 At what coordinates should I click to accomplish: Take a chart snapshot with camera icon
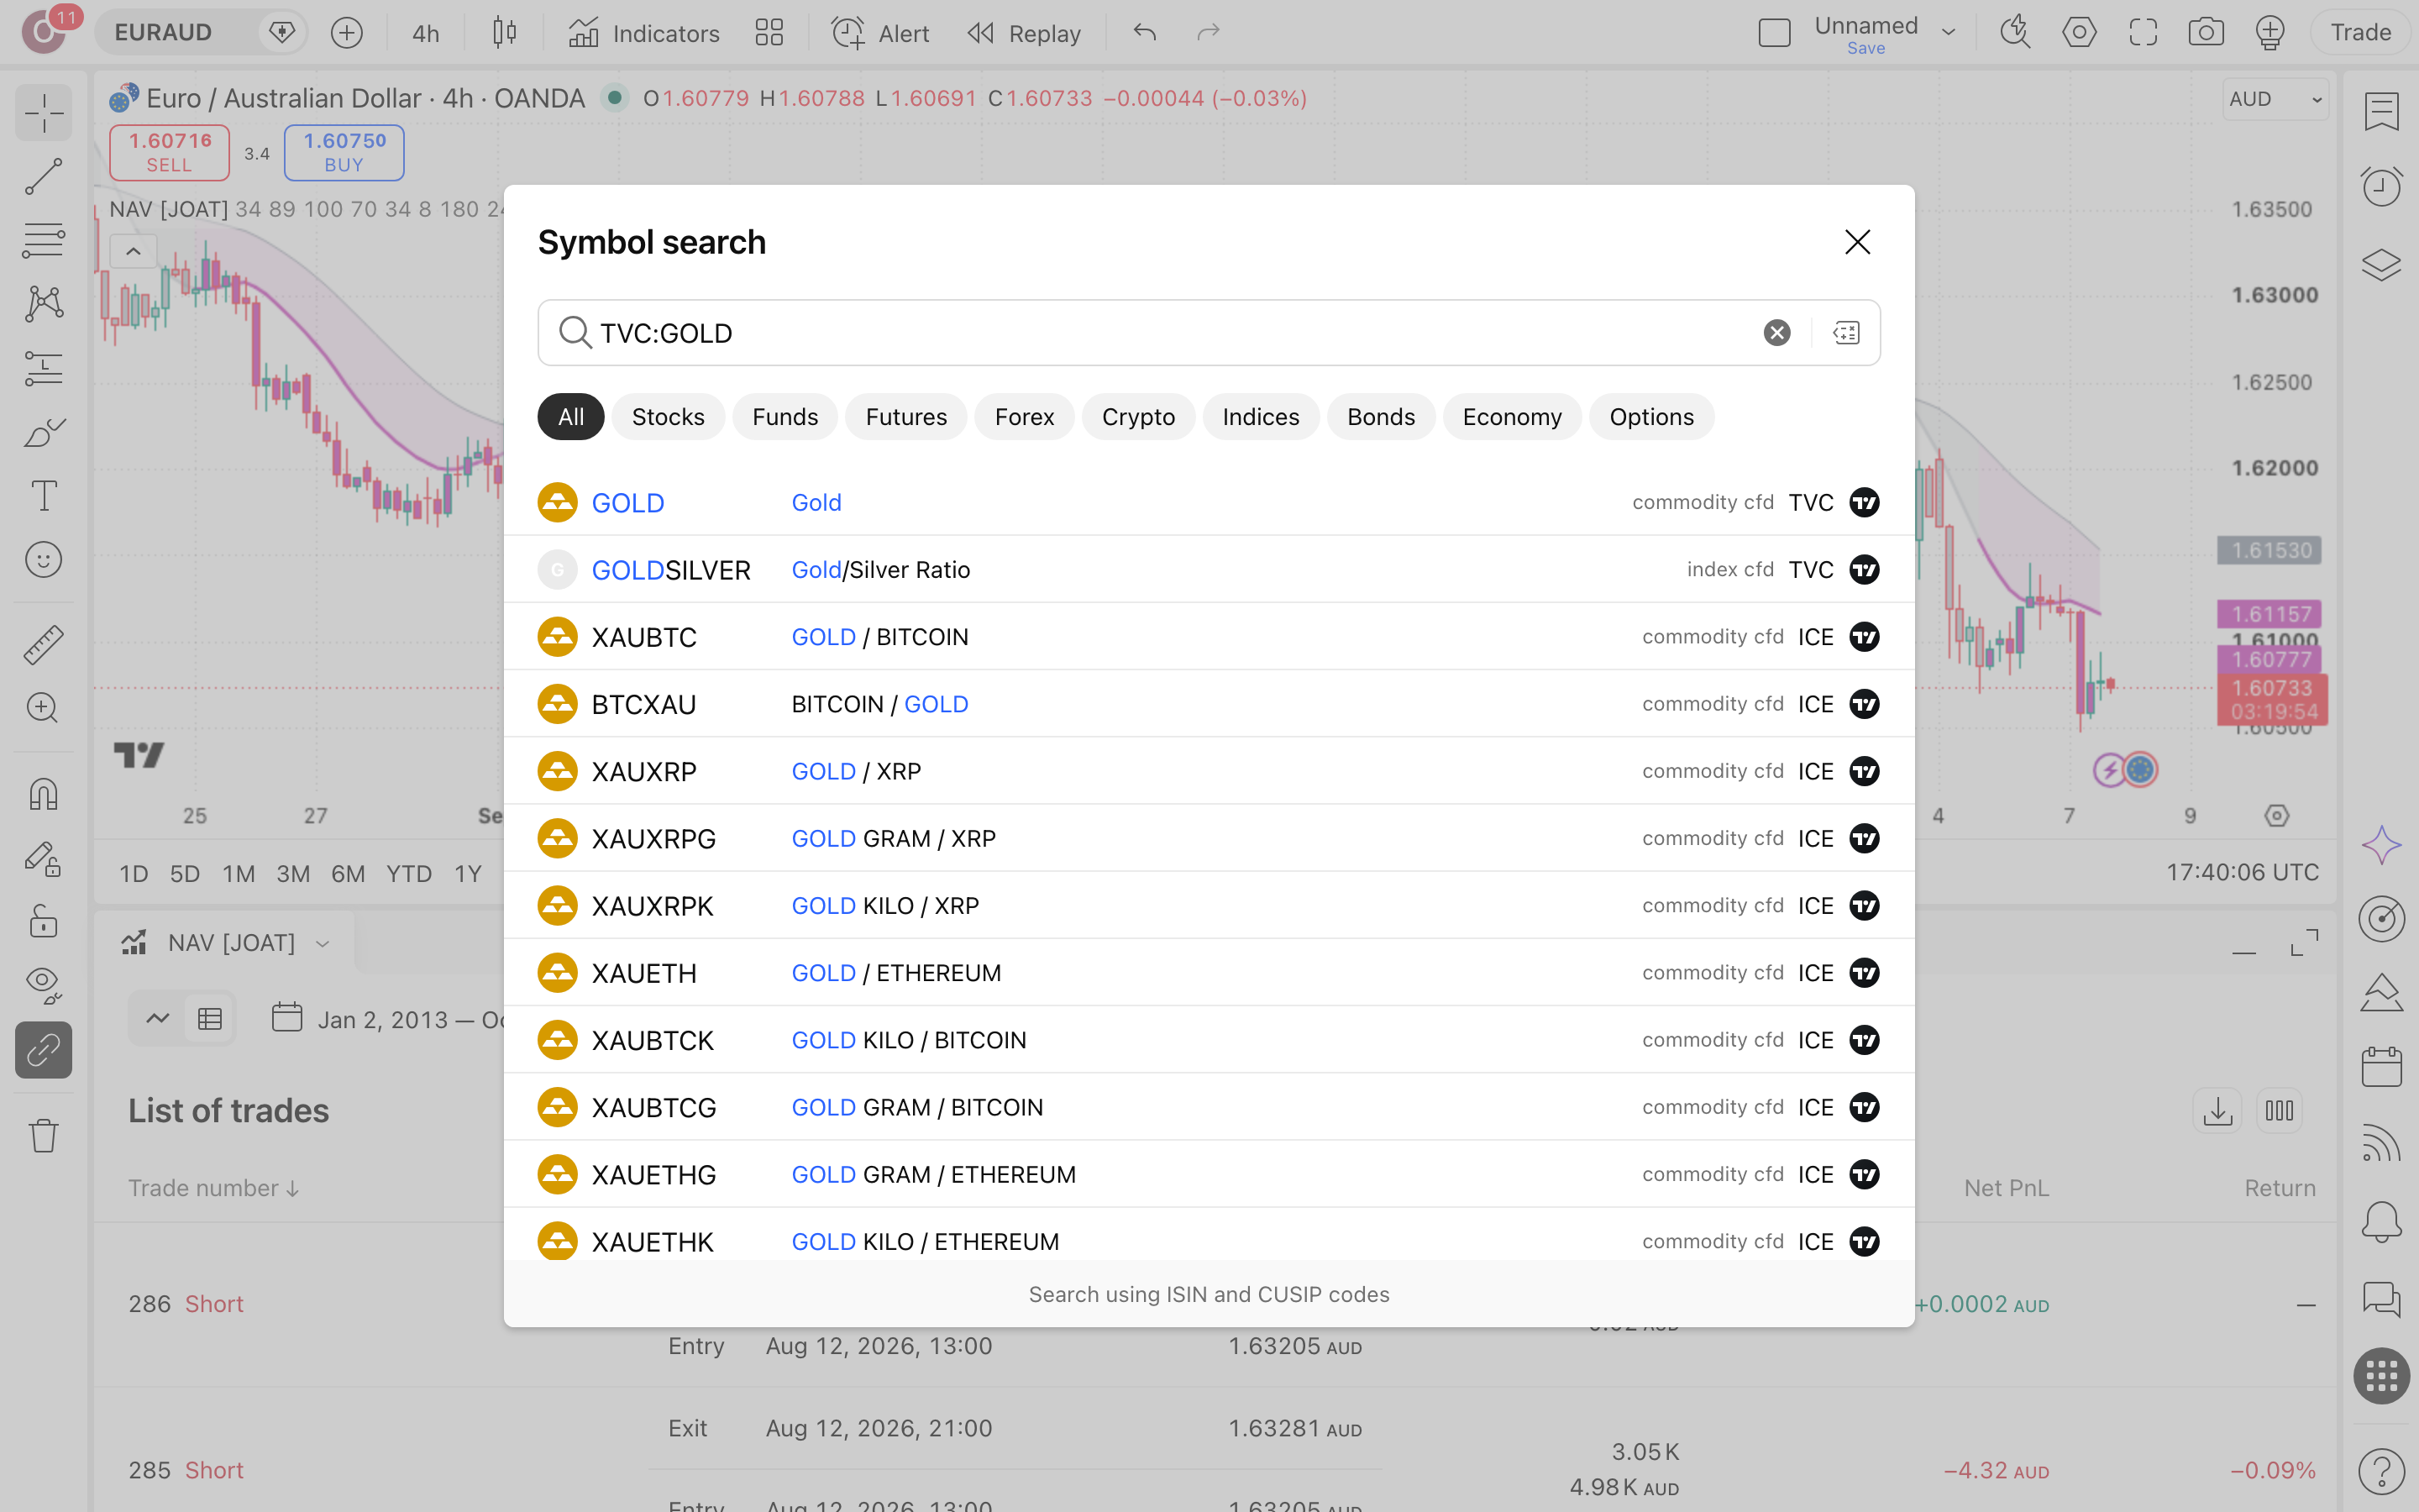click(2206, 33)
